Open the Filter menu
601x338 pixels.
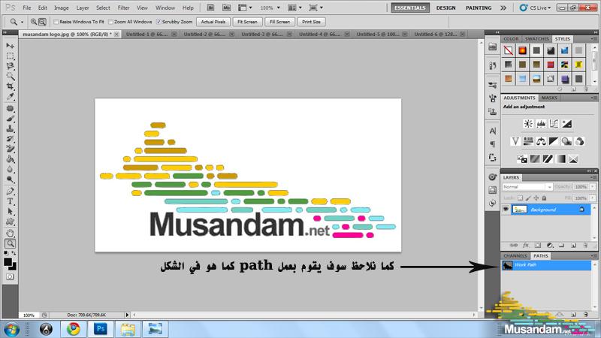point(123,8)
